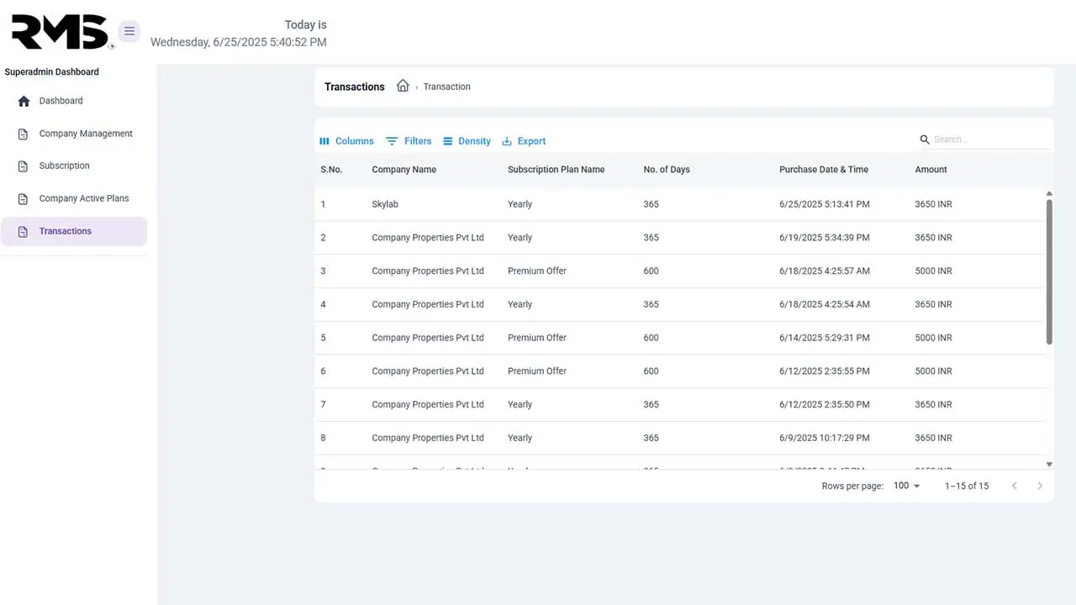Click the date 6/12/2025 2:35:55 PM
1076x605 pixels.
tap(825, 371)
